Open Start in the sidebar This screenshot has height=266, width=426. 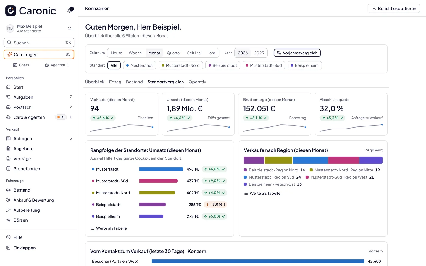pos(39,87)
